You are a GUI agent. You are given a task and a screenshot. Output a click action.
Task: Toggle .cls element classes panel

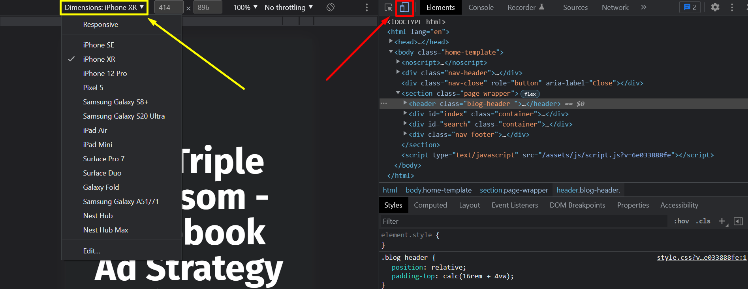click(703, 221)
